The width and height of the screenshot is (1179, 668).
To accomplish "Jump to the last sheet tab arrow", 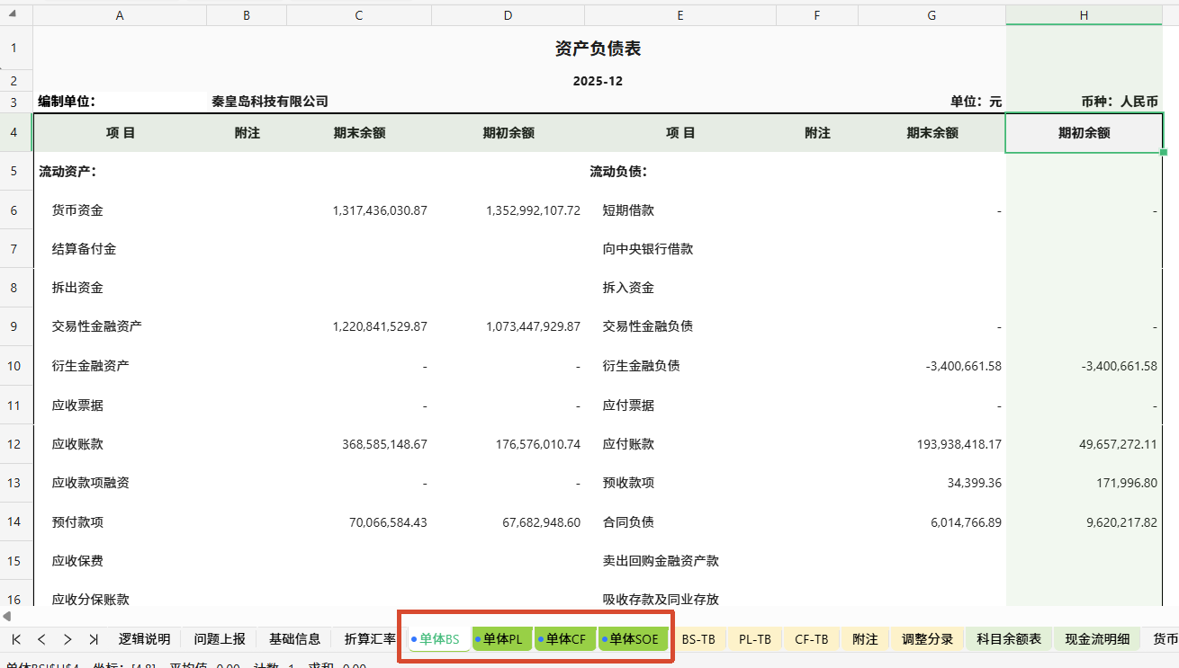I will pyautogui.click(x=94, y=639).
